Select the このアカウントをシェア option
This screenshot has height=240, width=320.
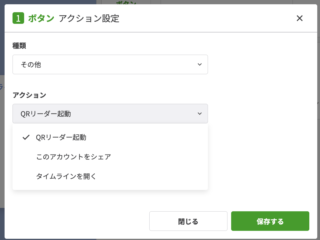[x=73, y=157]
